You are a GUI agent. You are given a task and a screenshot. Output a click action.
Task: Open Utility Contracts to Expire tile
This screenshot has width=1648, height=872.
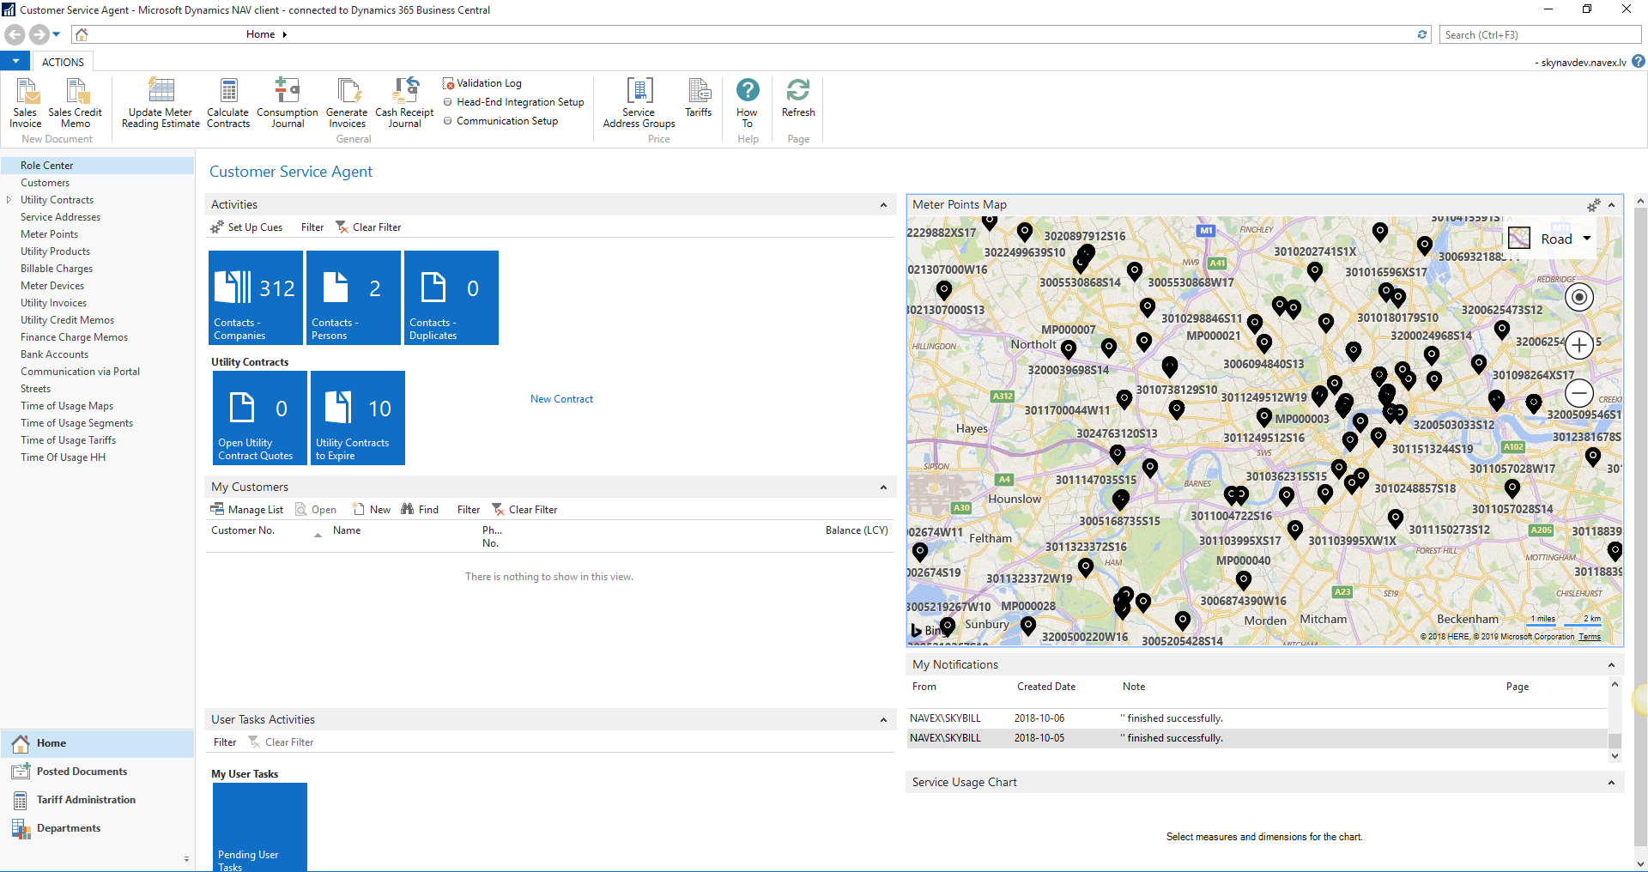(x=358, y=418)
